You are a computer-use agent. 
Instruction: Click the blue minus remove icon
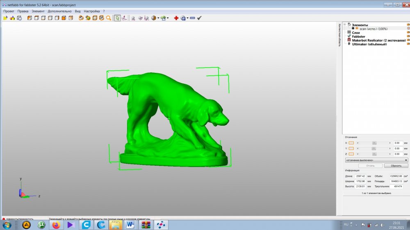192,18
